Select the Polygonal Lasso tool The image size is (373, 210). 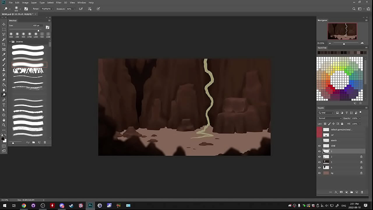4,34
